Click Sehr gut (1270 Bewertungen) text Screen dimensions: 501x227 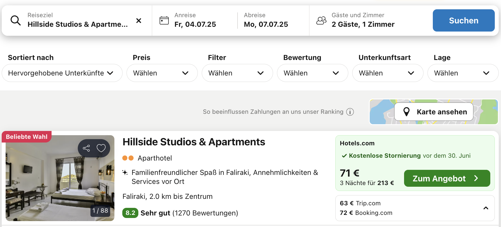click(189, 213)
